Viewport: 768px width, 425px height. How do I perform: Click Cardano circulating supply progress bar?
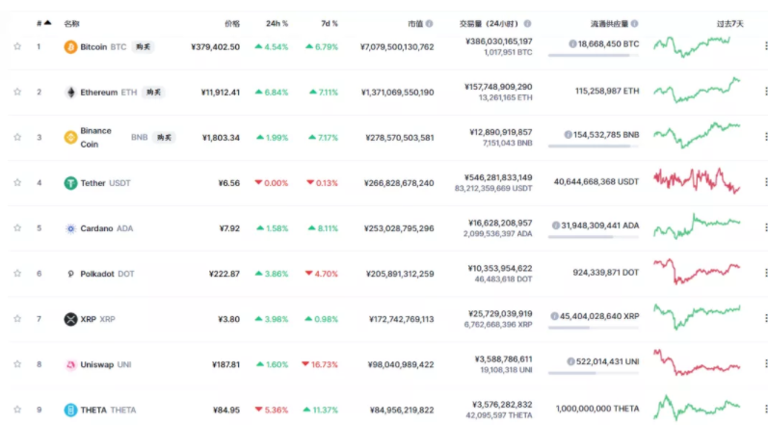click(594, 237)
